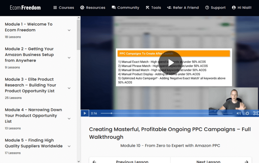Click the user profile avatar icon

coord(234,8)
